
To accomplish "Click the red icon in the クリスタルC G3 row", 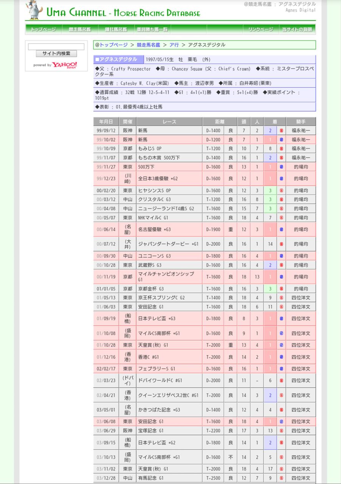I will pos(281,200).
